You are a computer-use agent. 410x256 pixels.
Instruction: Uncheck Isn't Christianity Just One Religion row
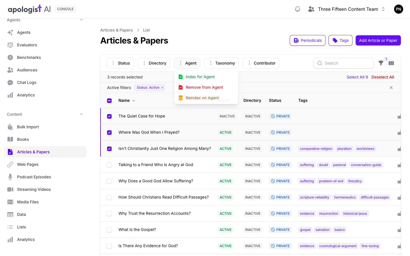coord(109,149)
